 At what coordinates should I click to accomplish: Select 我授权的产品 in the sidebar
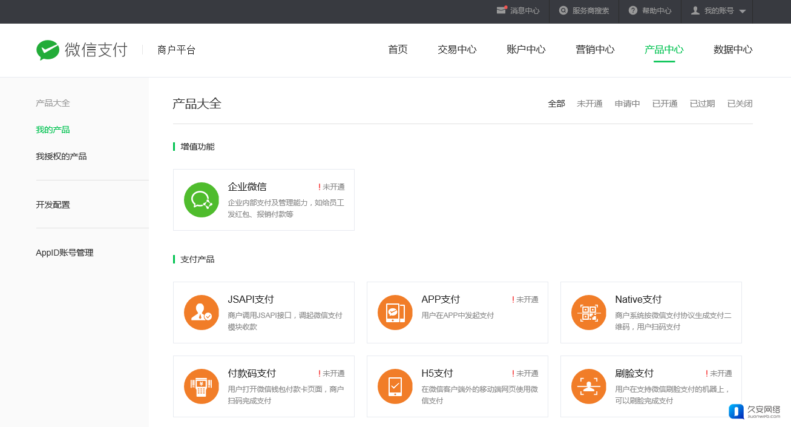click(x=61, y=156)
